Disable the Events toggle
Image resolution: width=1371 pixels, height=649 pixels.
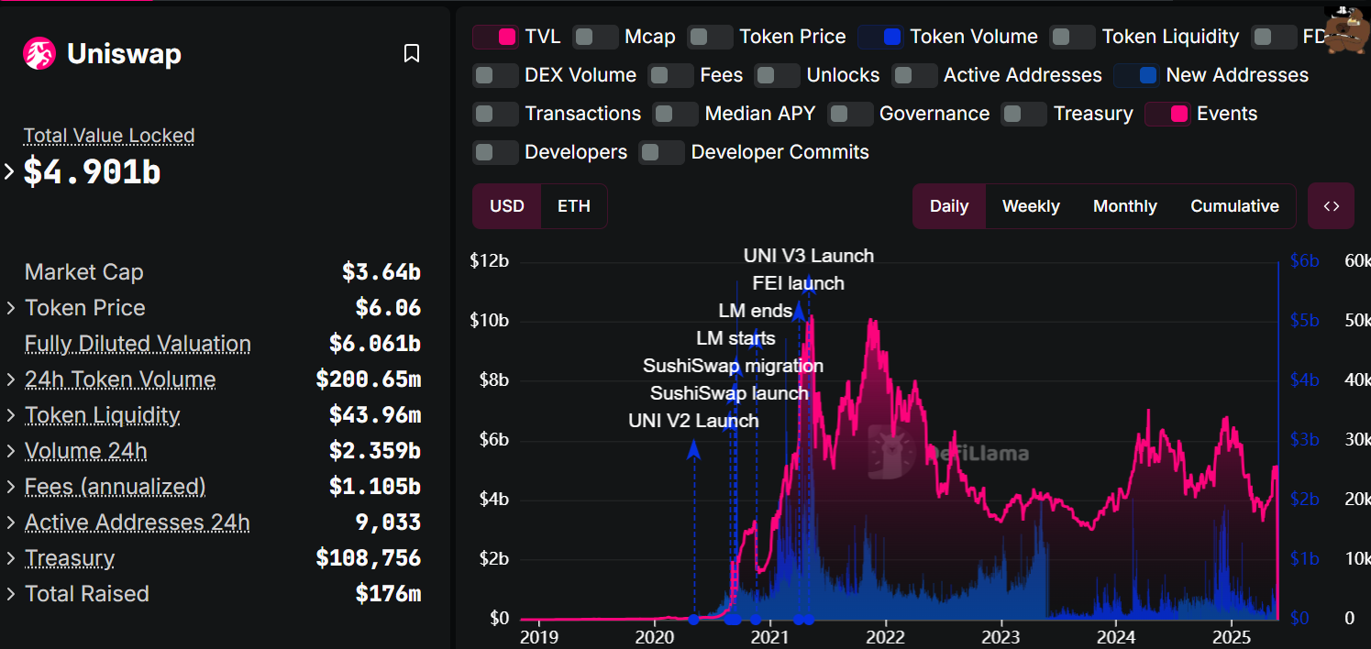[1167, 115]
